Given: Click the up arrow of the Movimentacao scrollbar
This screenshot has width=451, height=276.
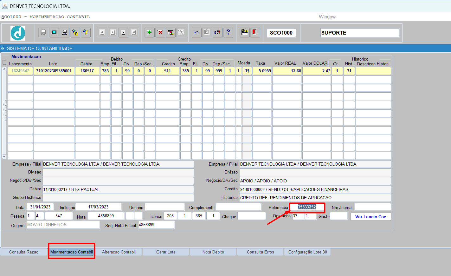Looking at the screenshot, I should tap(4, 69).
